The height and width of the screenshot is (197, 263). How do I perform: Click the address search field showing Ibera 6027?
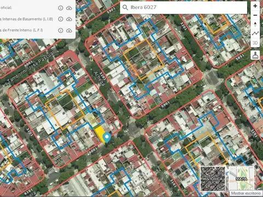pos(184,7)
